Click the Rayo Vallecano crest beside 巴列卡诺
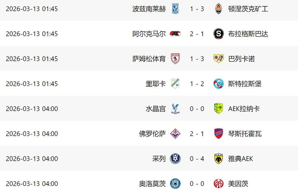 point(218,59)
